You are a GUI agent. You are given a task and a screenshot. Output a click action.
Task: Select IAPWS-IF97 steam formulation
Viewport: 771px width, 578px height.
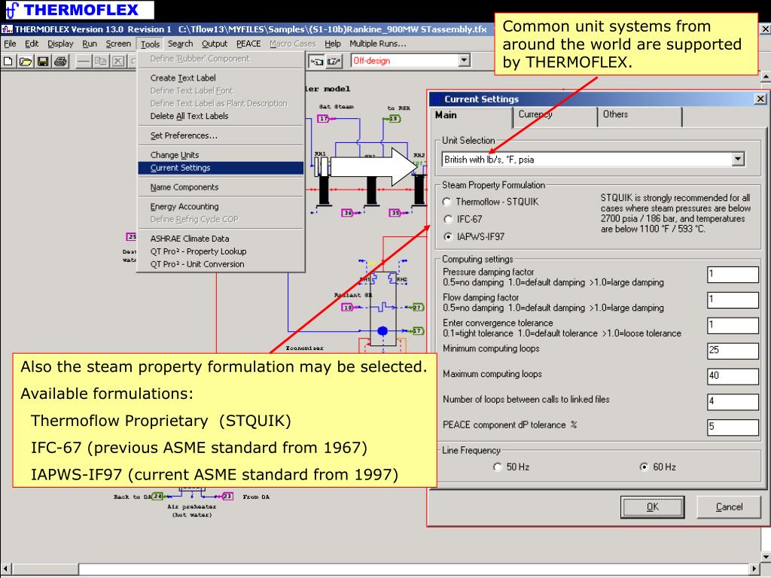pos(448,236)
